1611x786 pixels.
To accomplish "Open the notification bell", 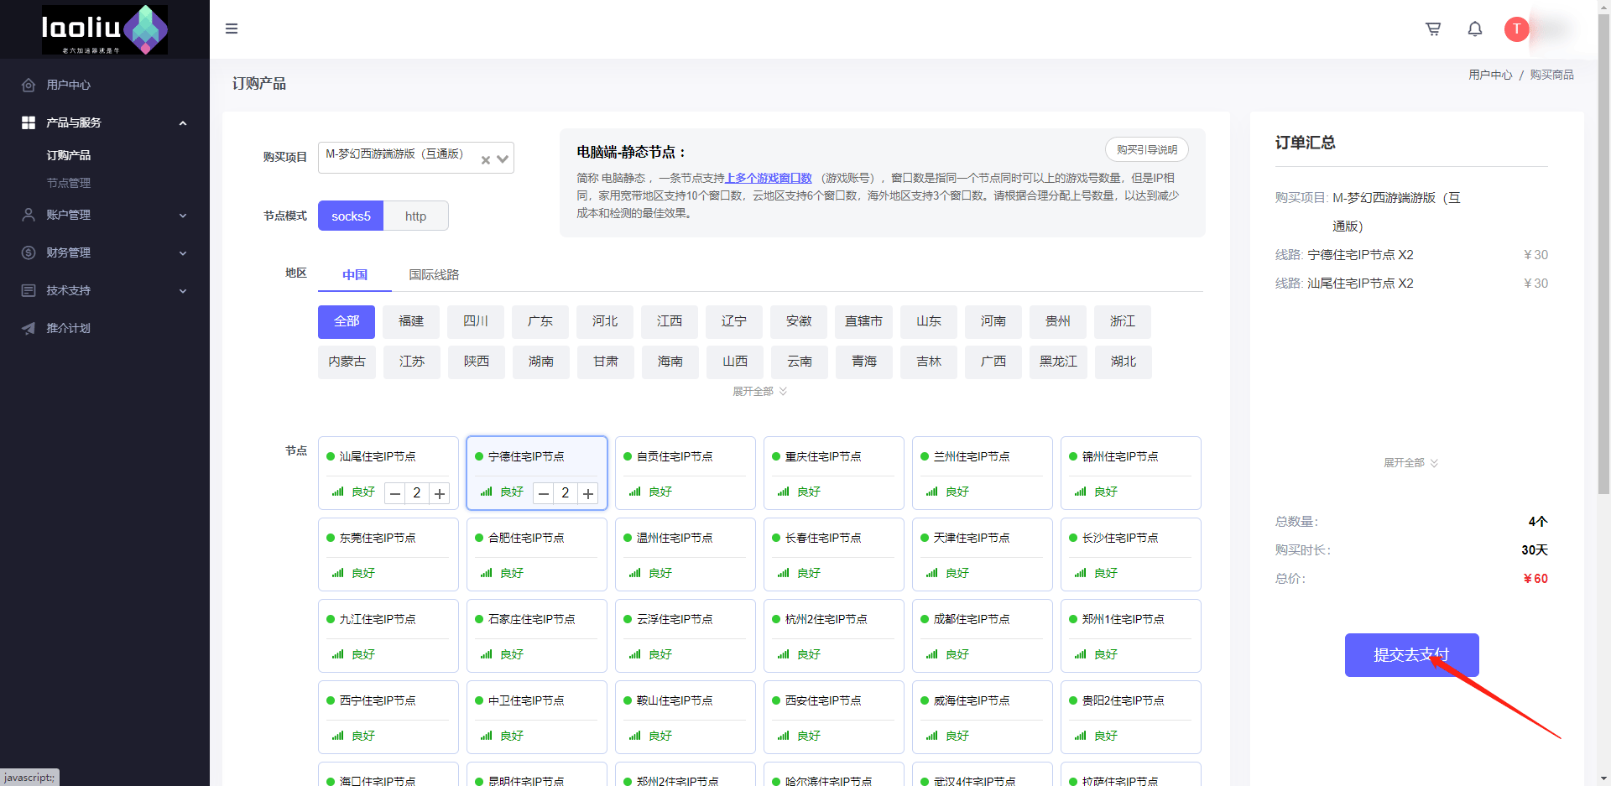I will 1474,29.
